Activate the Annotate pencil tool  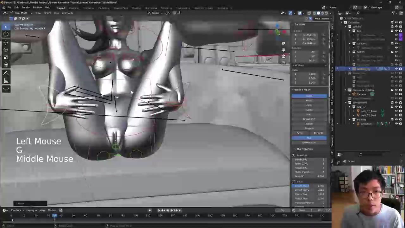tap(6, 73)
